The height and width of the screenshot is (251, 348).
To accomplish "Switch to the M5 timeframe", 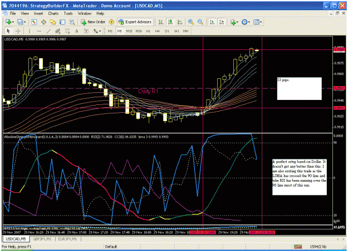I will [x=120, y=31].
